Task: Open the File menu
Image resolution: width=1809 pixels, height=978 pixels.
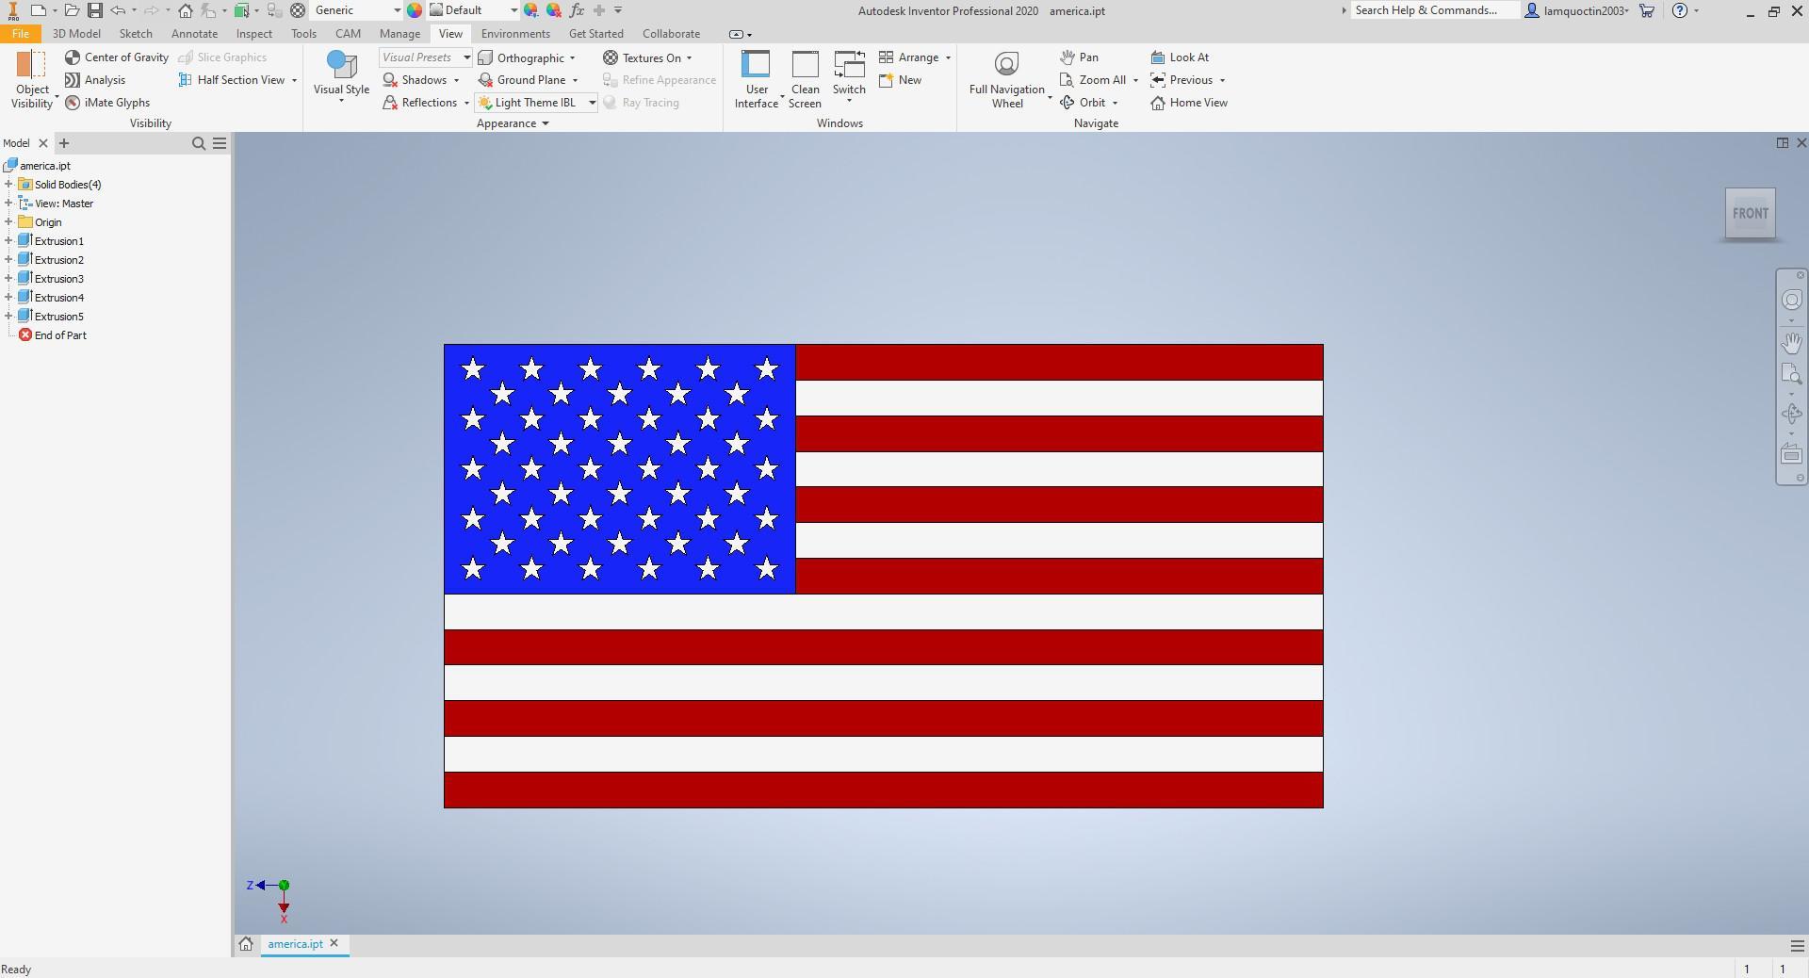Action: (x=20, y=34)
